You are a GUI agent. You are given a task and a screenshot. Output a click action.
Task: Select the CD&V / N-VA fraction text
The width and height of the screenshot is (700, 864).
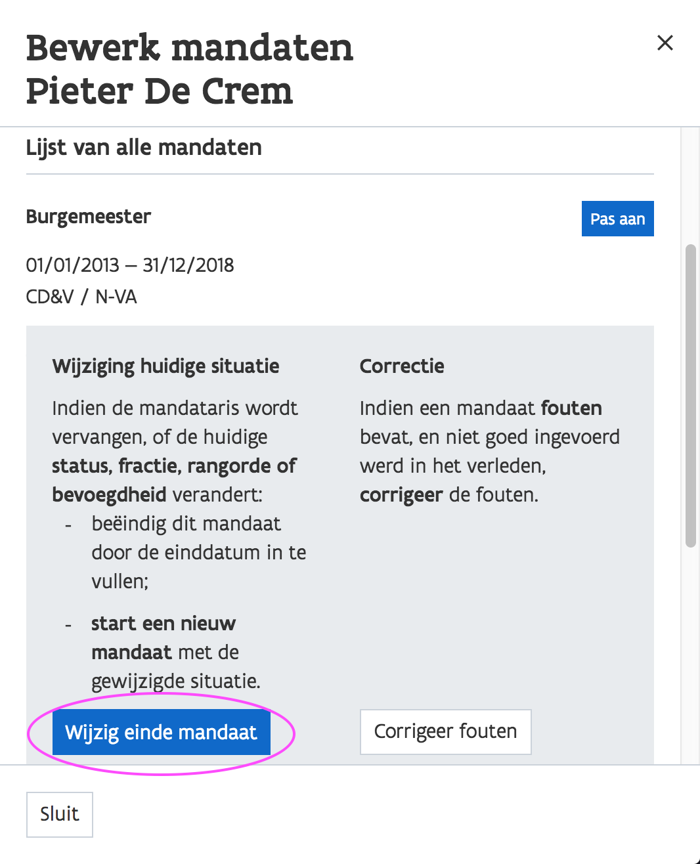pyautogui.click(x=81, y=297)
